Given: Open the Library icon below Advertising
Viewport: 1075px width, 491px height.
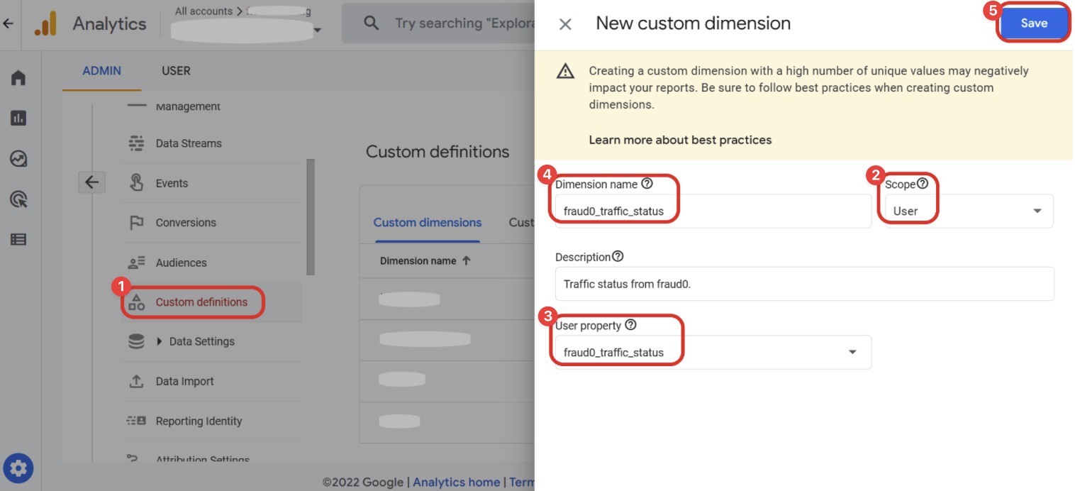Looking at the screenshot, I should (18, 239).
